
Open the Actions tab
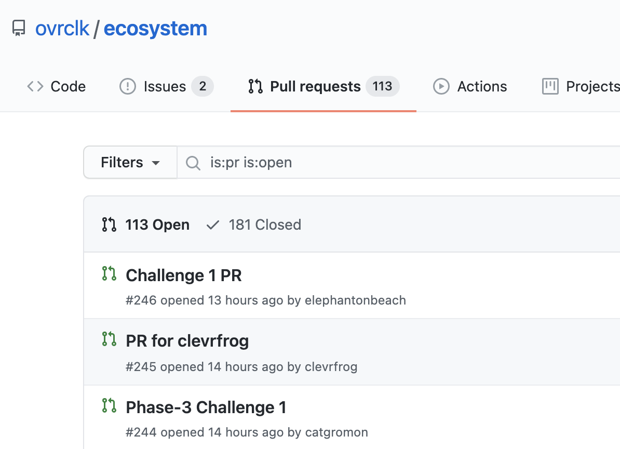click(x=481, y=86)
